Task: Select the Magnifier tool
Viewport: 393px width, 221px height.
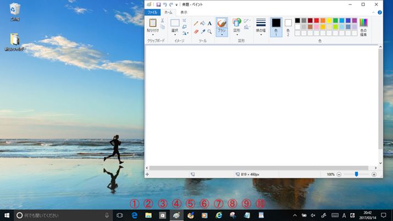Action: [209, 32]
